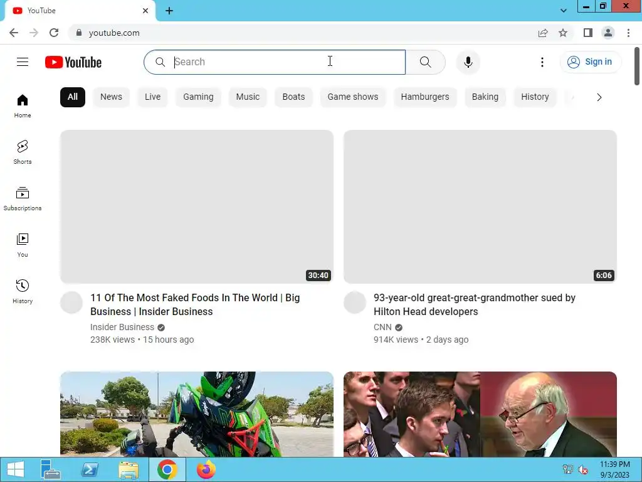Share this page icon in address bar
642x482 pixels.
(543, 33)
